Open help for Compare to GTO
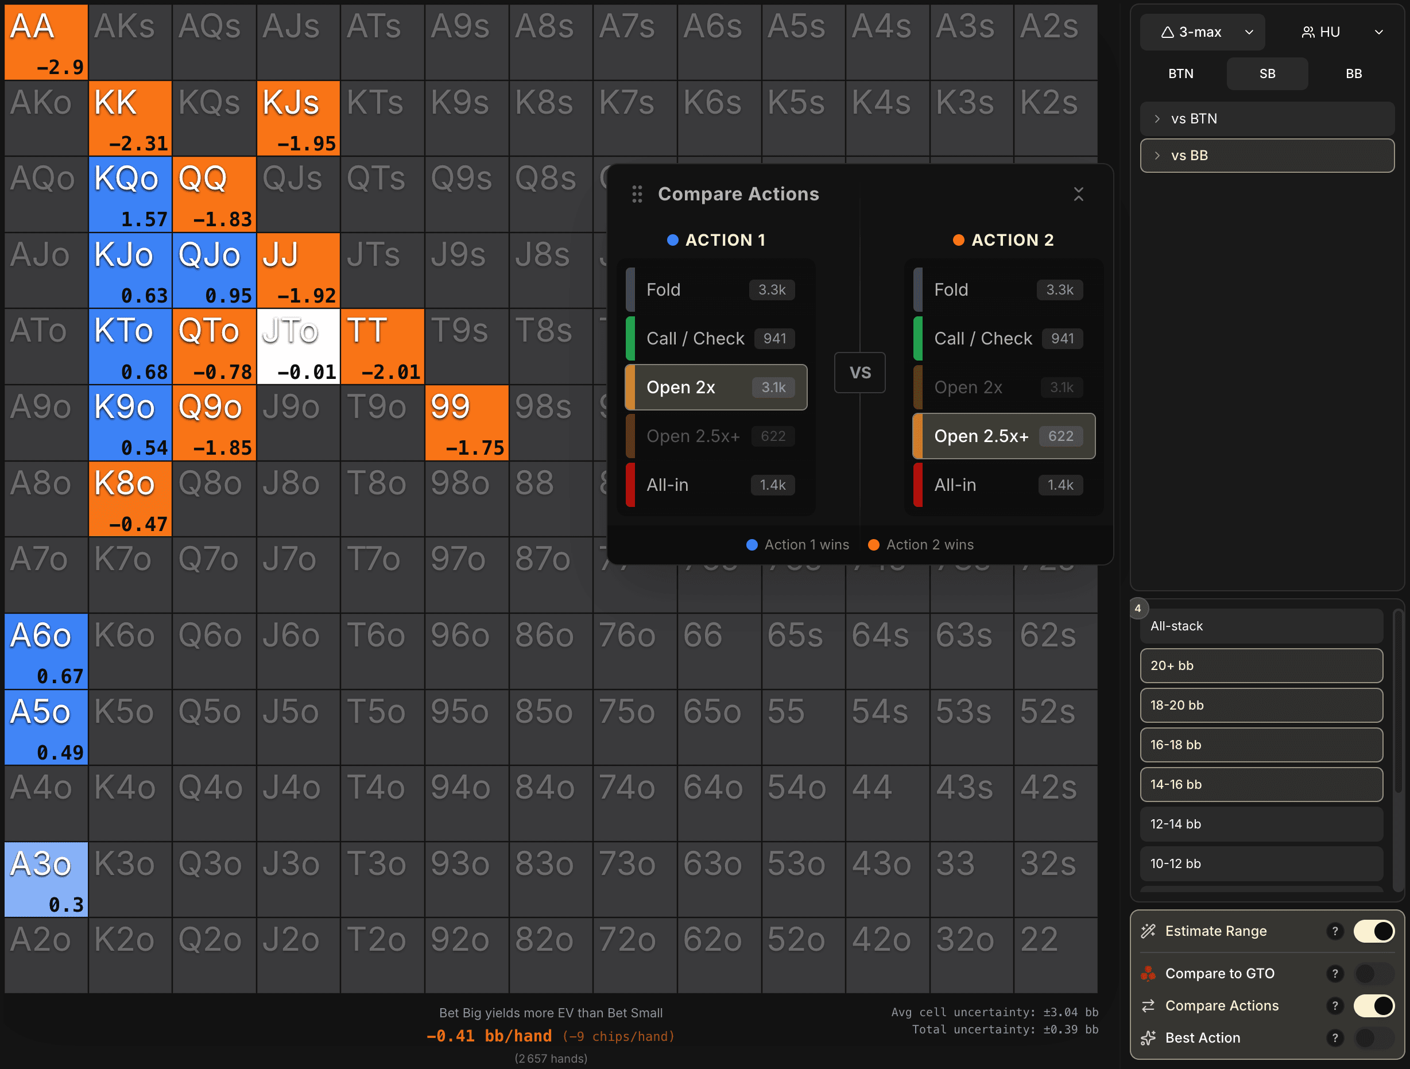 click(x=1335, y=973)
